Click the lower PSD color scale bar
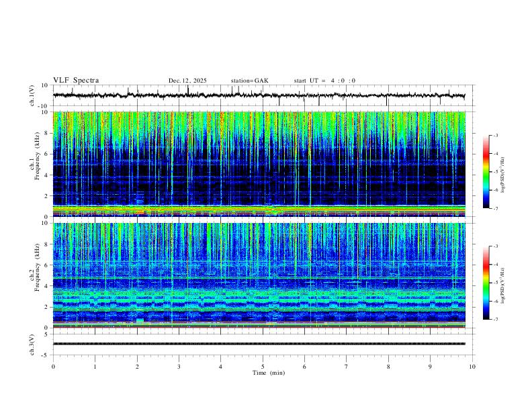This screenshot has height=411, width=532. tap(486, 283)
